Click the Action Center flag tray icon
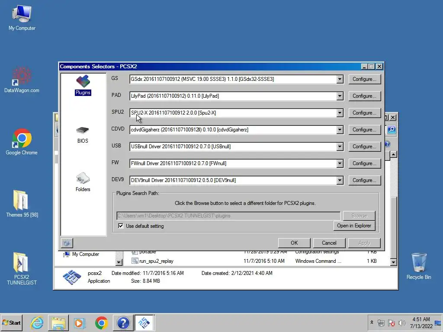The width and height of the screenshot is (443, 332). pyautogui.click(x=391, y=322)
